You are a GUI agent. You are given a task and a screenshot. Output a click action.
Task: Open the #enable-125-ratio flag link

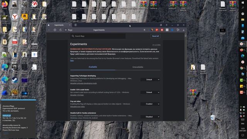click(77, 95)
